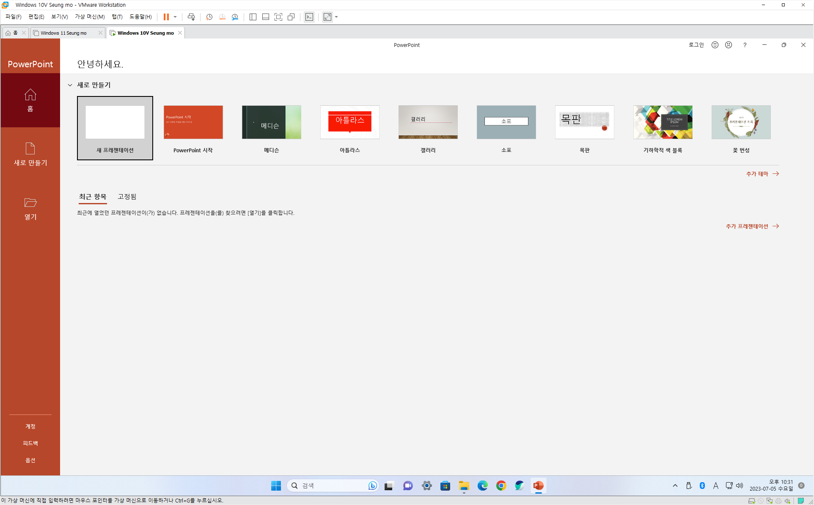814x505 pixels.
Task: Switch to the 고정됨 tab
Action: coord(127,197)
